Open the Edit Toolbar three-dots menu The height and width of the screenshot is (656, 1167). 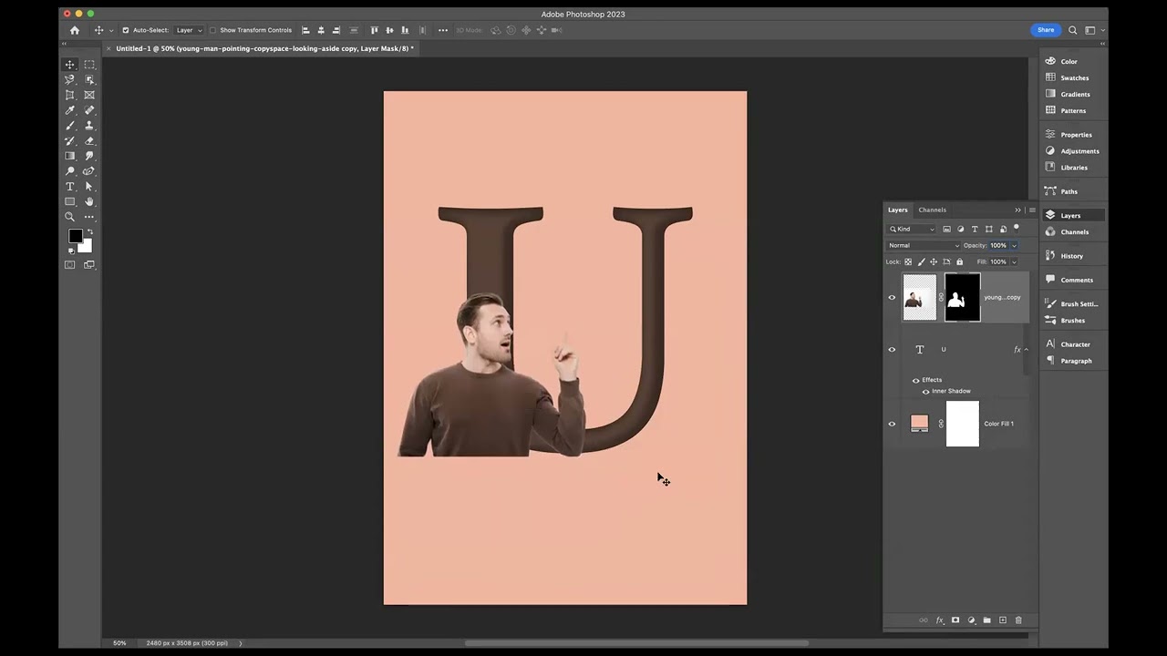coord(89,217)
